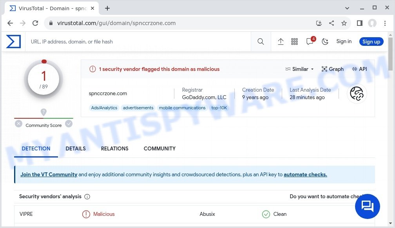395x228 pixels.
Task: Click the Sign in link
Action: (x=344, y=41)
